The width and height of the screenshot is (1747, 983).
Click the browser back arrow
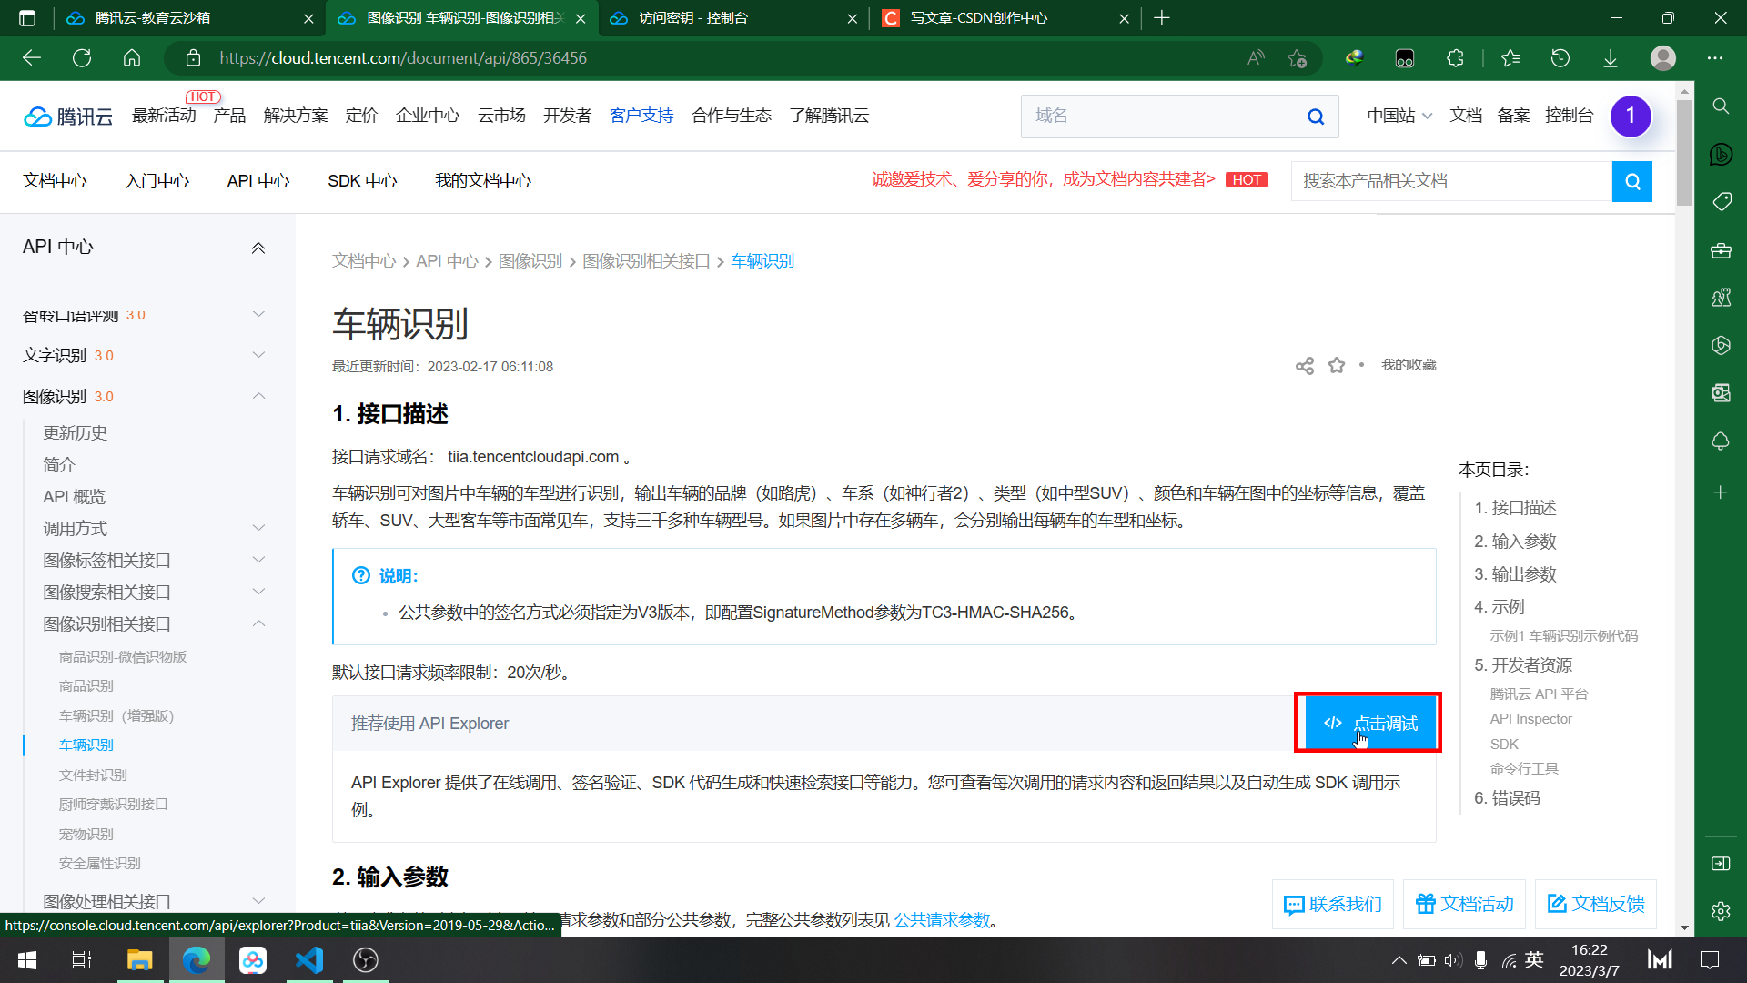32,58
